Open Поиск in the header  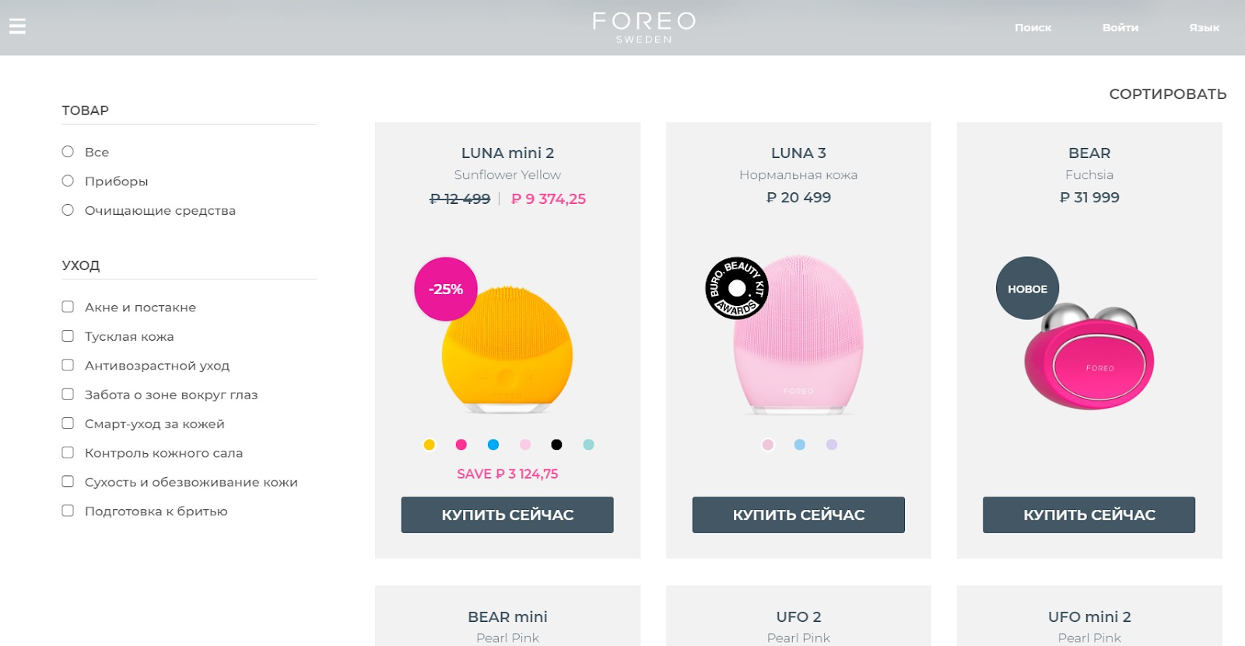coord(1033,27)
